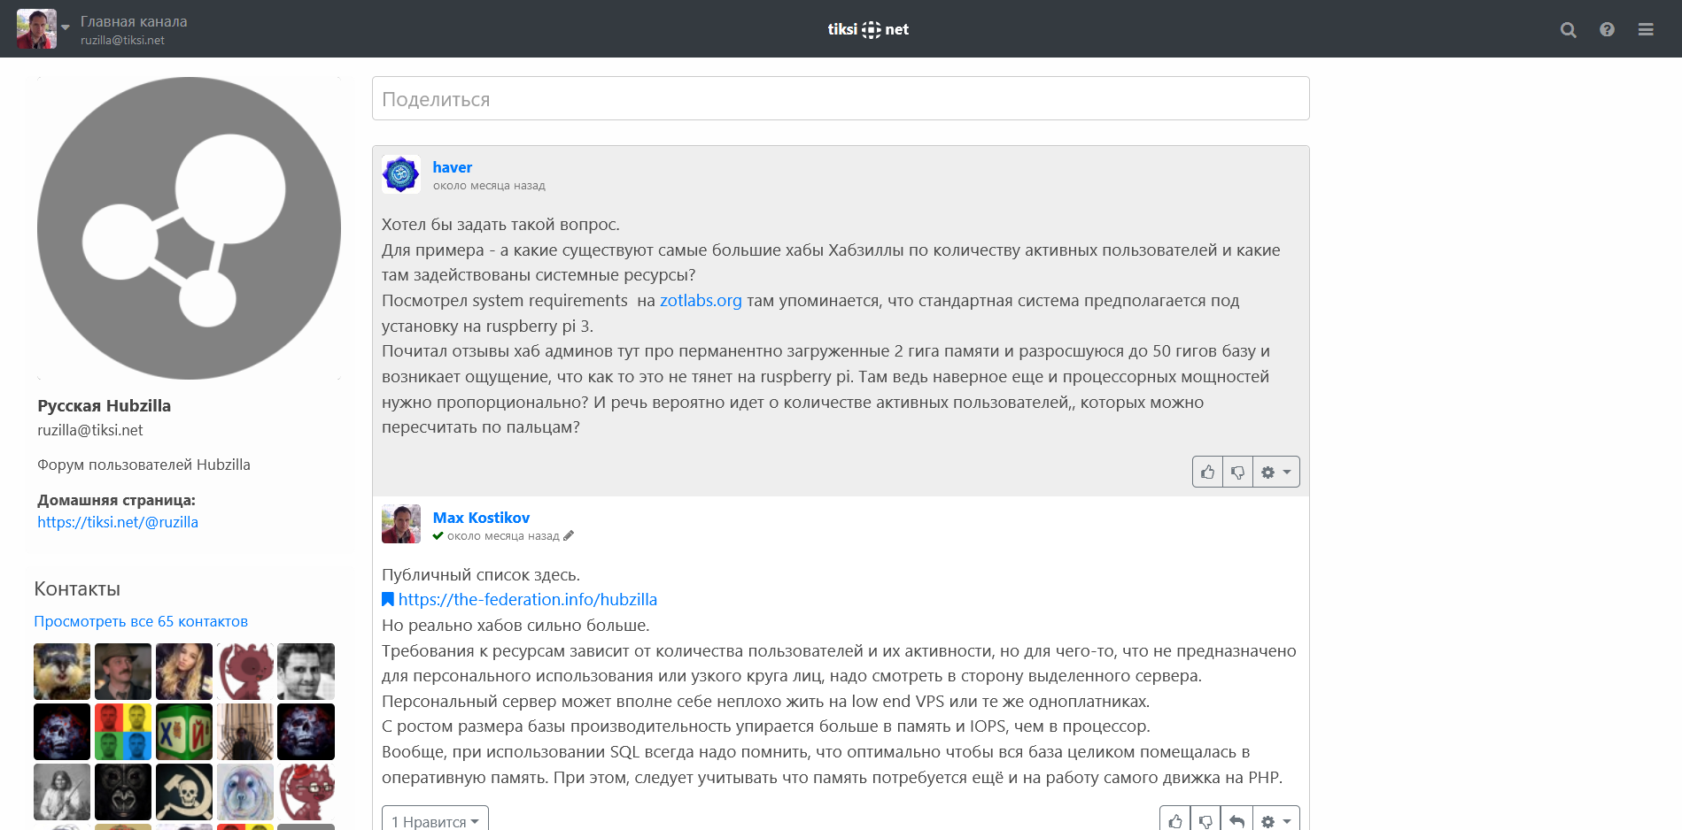Click "Просмотреть все 65 контактов" link
This screenshot has height=830, width=1682.
point(141,621)
